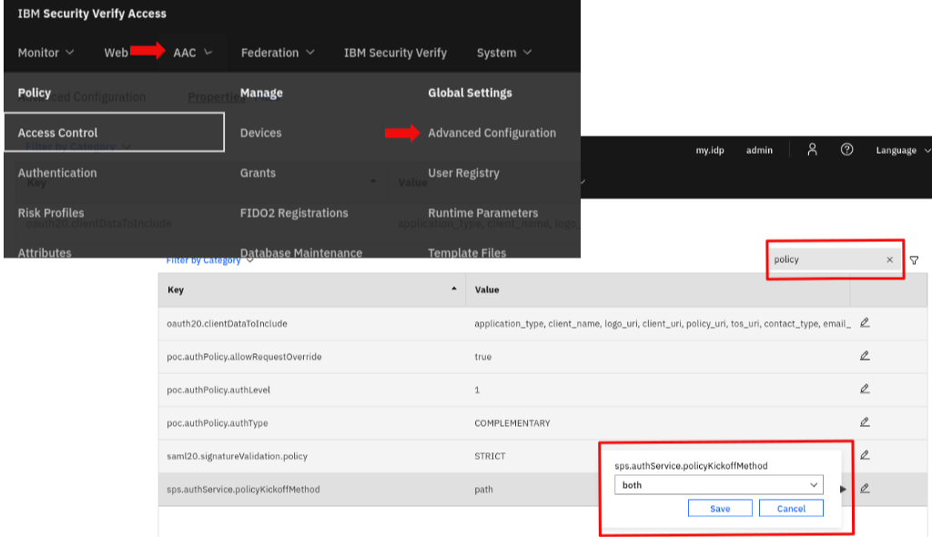Expand the Filter by Category control

pos(204,258)
